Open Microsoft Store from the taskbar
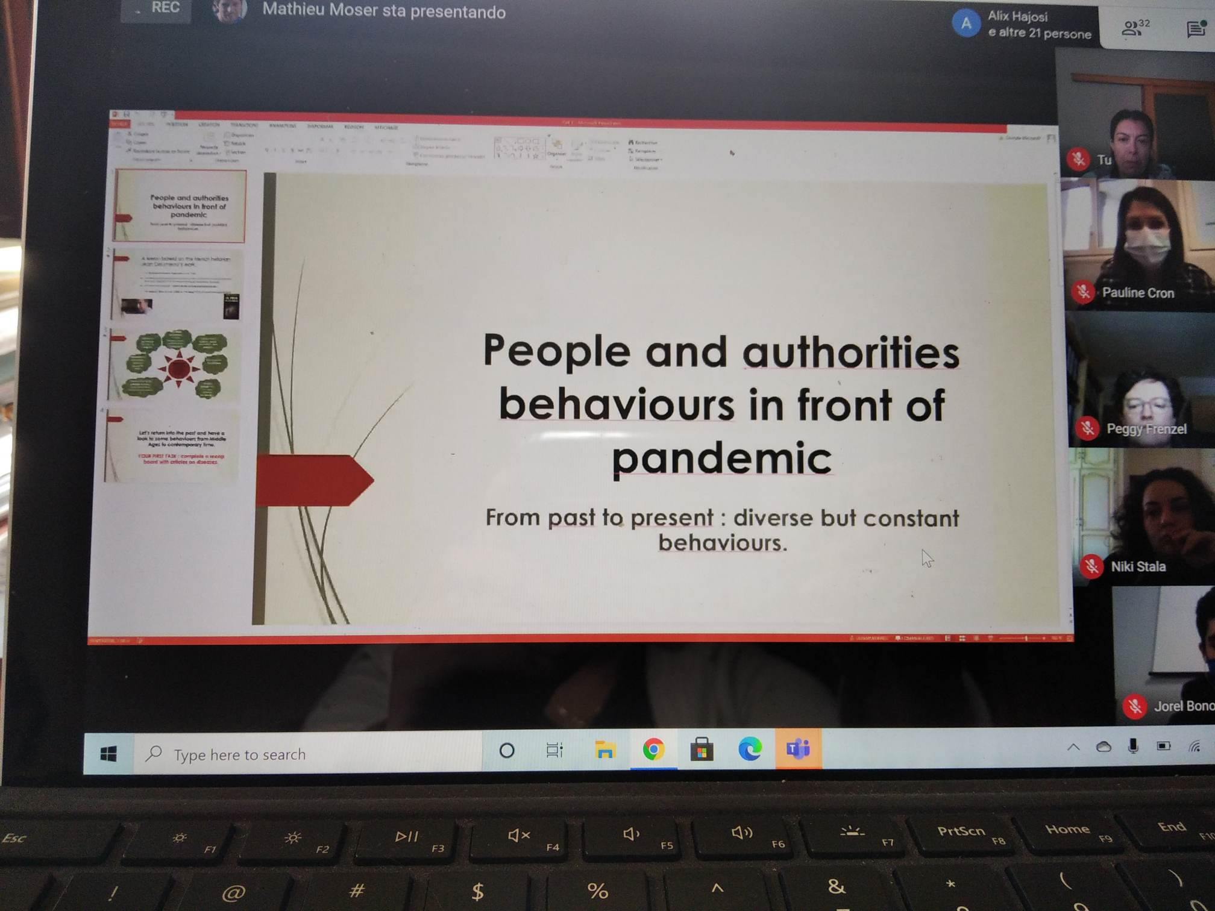This screenshot has width=1215, height=911. pos(702,750)
